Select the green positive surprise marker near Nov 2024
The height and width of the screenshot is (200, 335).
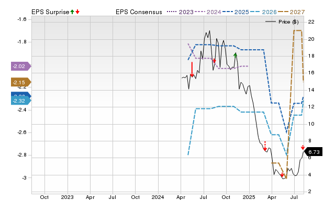click(235, 55)
